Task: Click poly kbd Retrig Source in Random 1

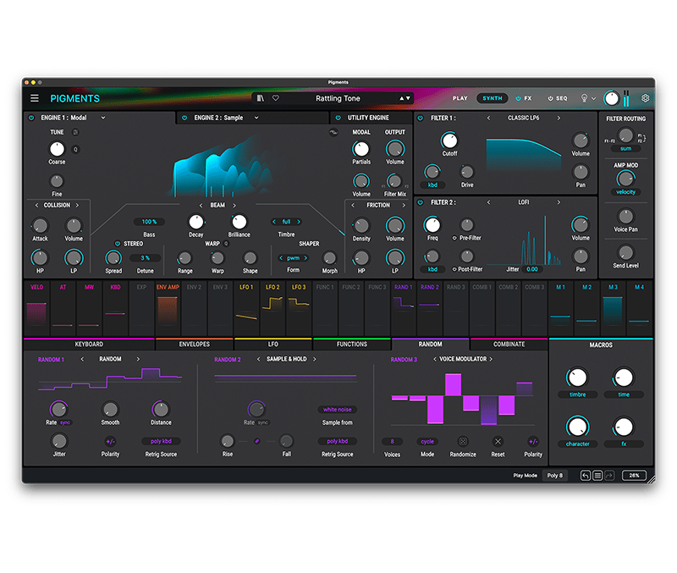Action: 161,441
